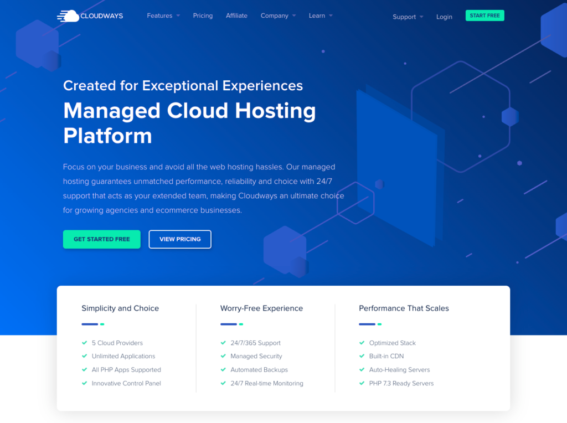The height and width of the screenshot is (423, 567).
Task: Click the 'All PHP Apps Supported' text
Action: (126, 369)
